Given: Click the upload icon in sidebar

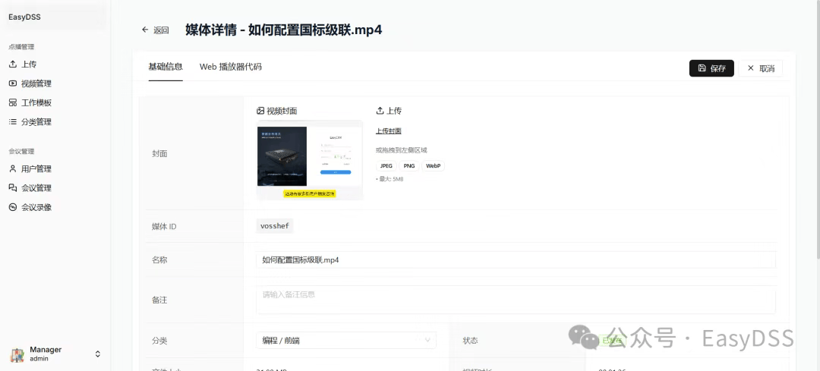Looking at the screenshot, I should pos(12,64).
